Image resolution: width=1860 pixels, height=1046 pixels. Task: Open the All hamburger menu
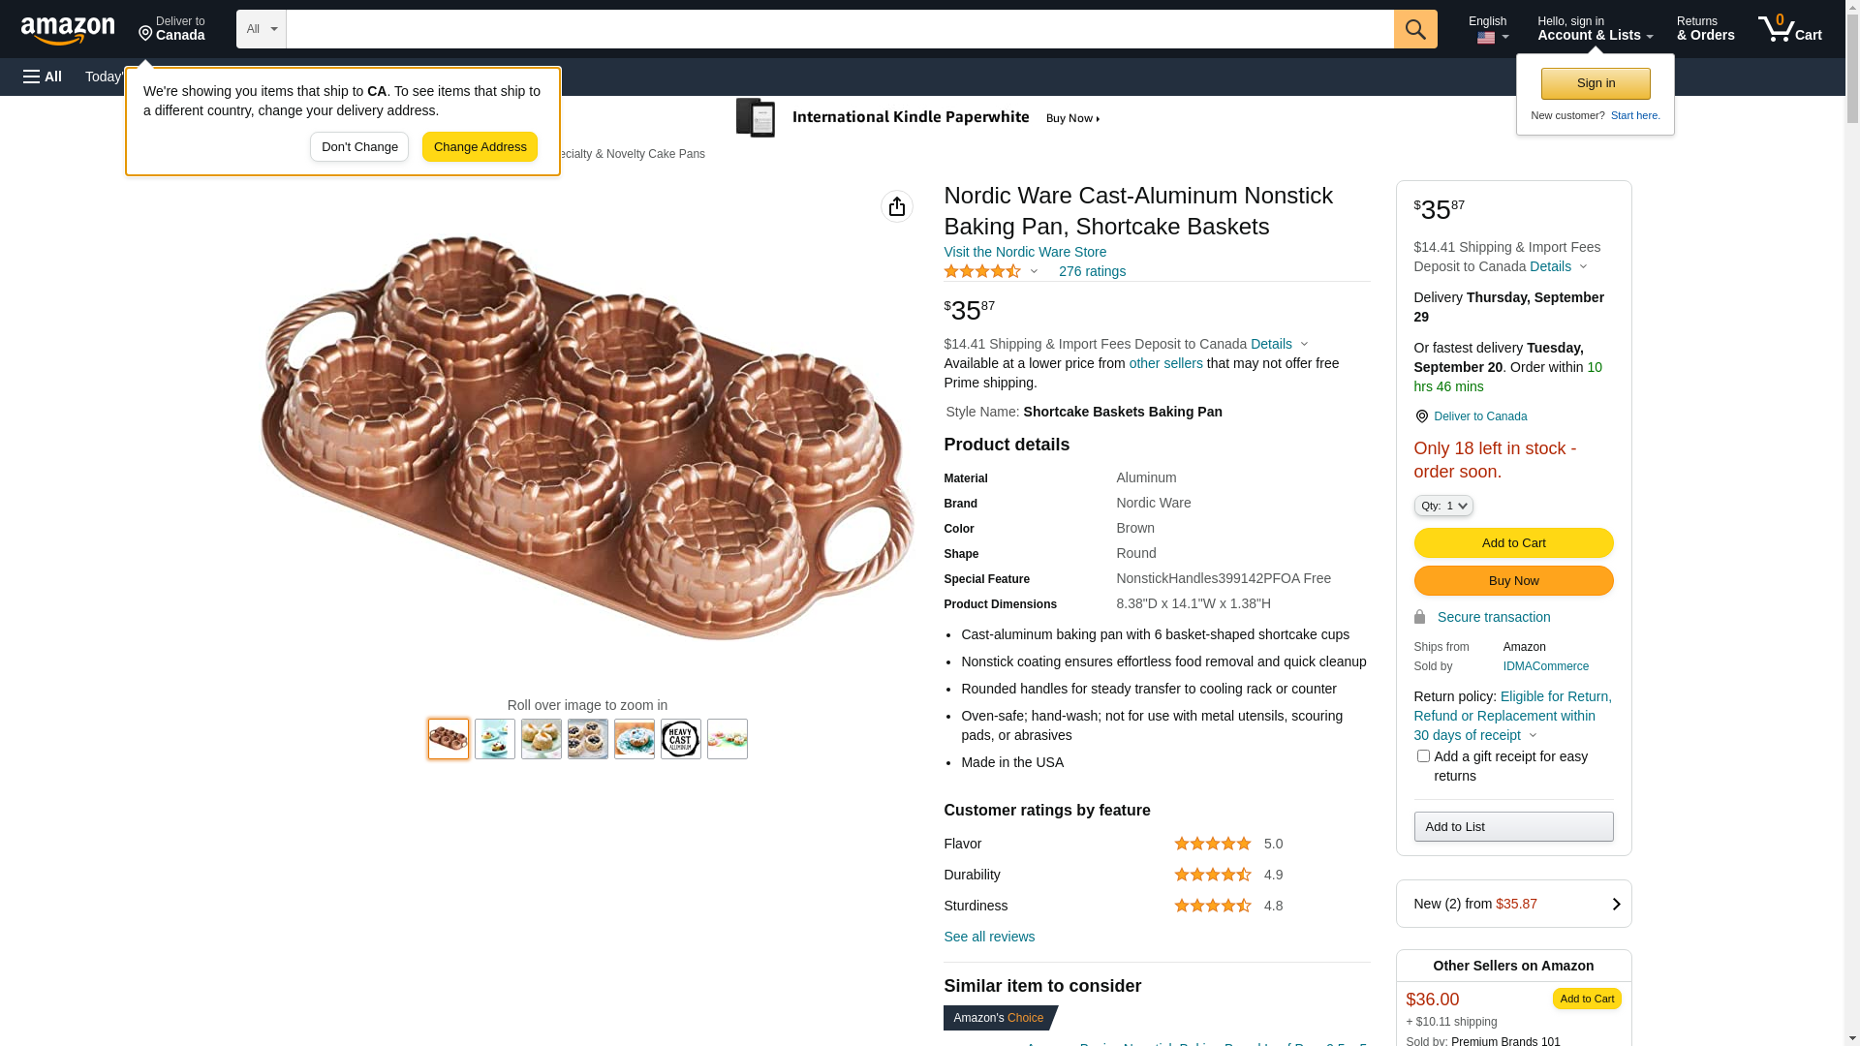(x=43, y=77)
